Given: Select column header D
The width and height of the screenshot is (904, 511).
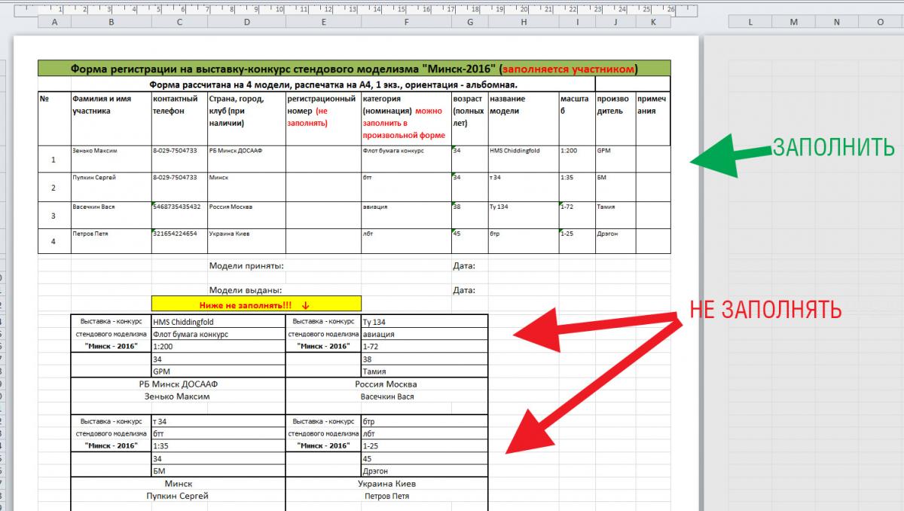Looking at the screenshot, I should [x=246, y=23].
